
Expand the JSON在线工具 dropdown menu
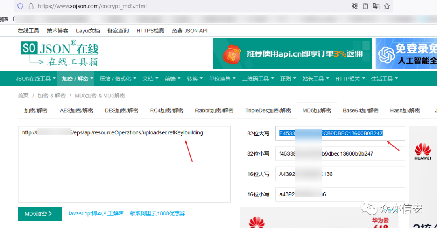36,79
